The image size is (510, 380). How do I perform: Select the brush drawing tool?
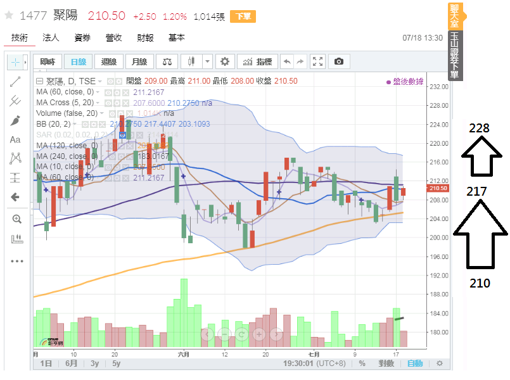(15, 120)
